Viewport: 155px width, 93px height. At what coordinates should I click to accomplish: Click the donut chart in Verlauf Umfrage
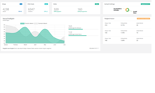coord(127,10)
